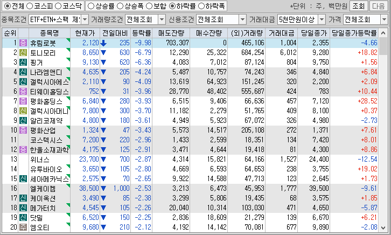The image size is (391, 235).
Task: Open the 신용조건 dropdown arrow
Action: tap(242, 19)
